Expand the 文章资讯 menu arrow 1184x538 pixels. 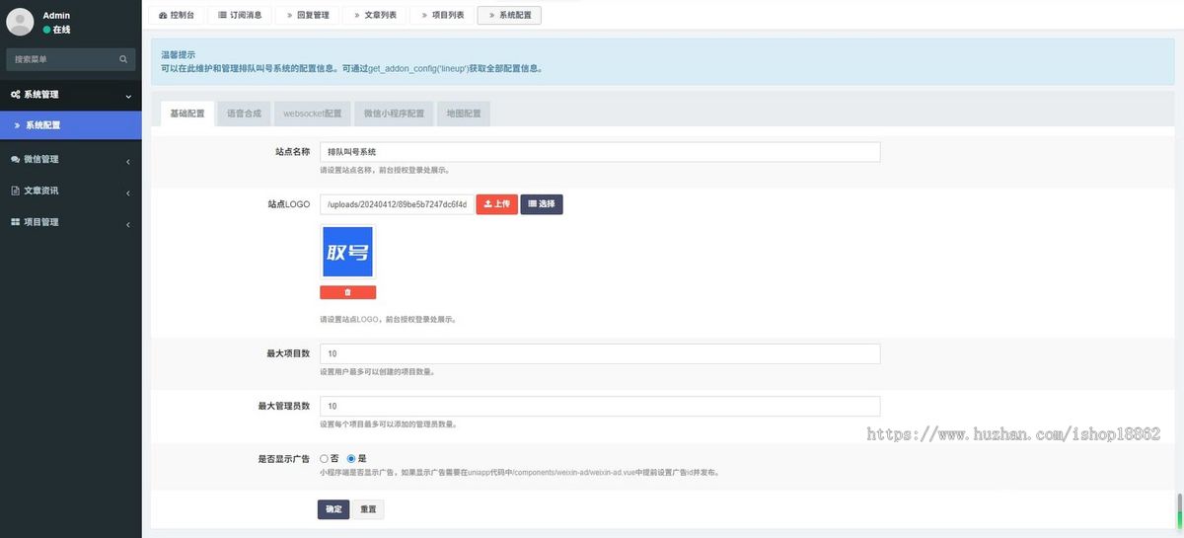tap(128, 192)
